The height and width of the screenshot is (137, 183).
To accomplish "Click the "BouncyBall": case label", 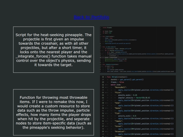I will click(121, 87).
